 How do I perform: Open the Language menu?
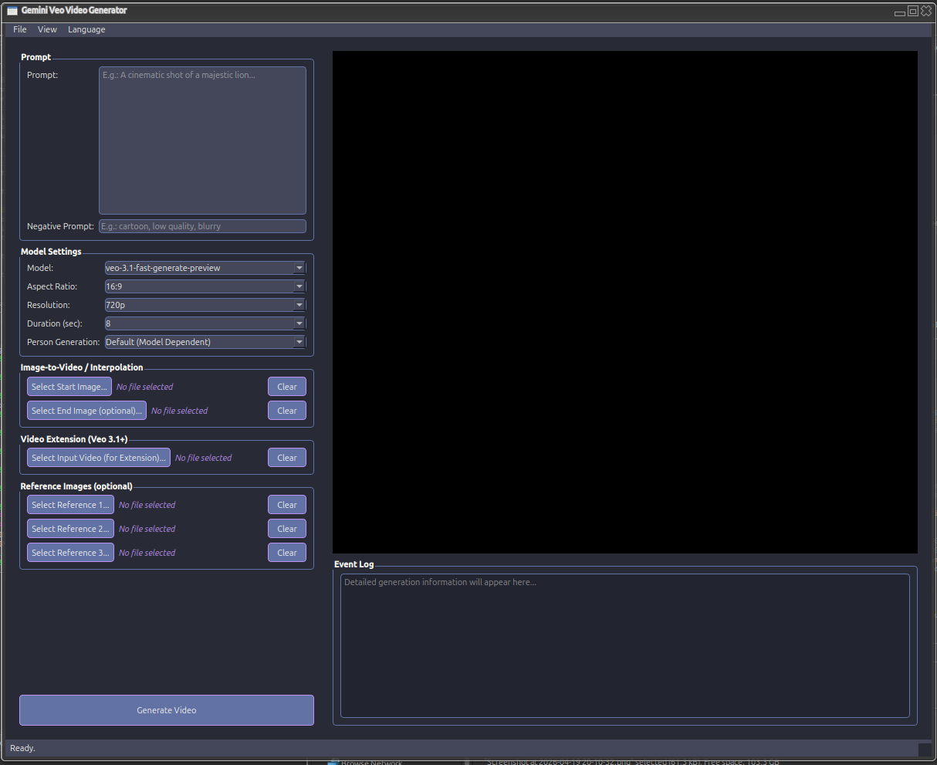[x=86, y=29]
